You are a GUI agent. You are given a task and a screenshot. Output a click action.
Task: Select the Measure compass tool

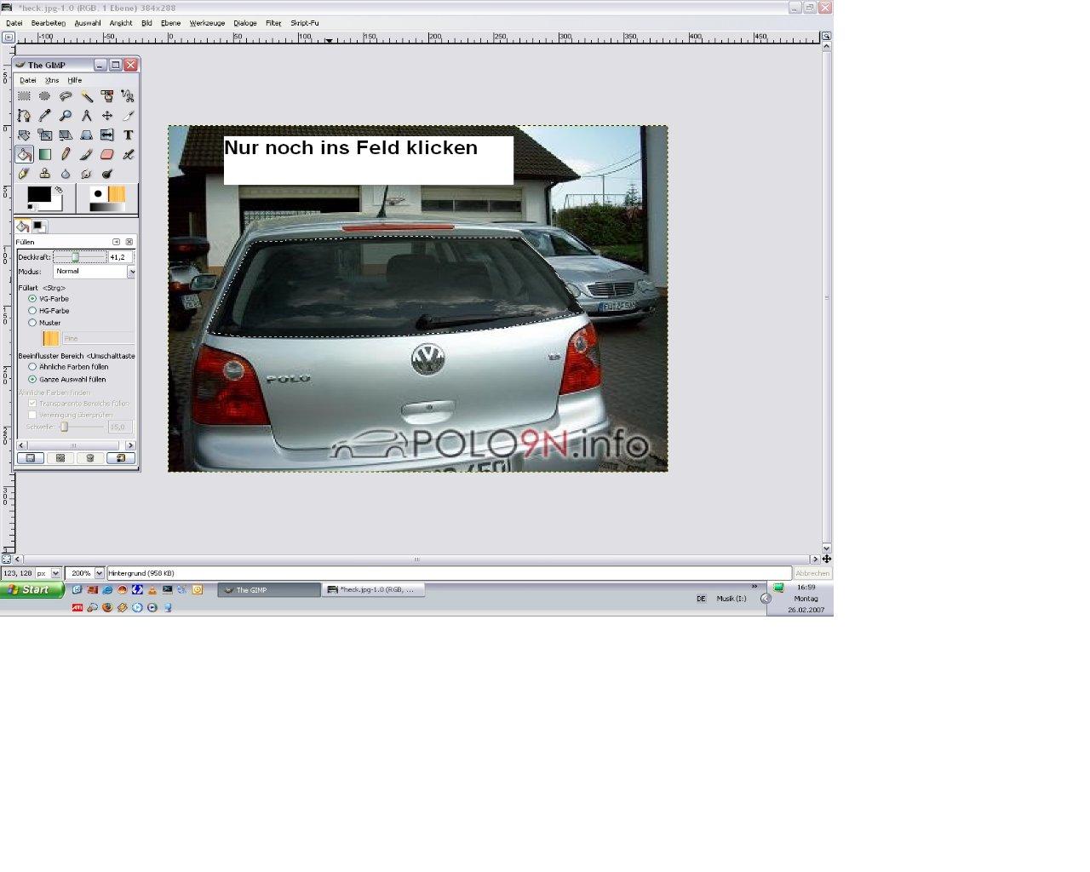(86, 116)
